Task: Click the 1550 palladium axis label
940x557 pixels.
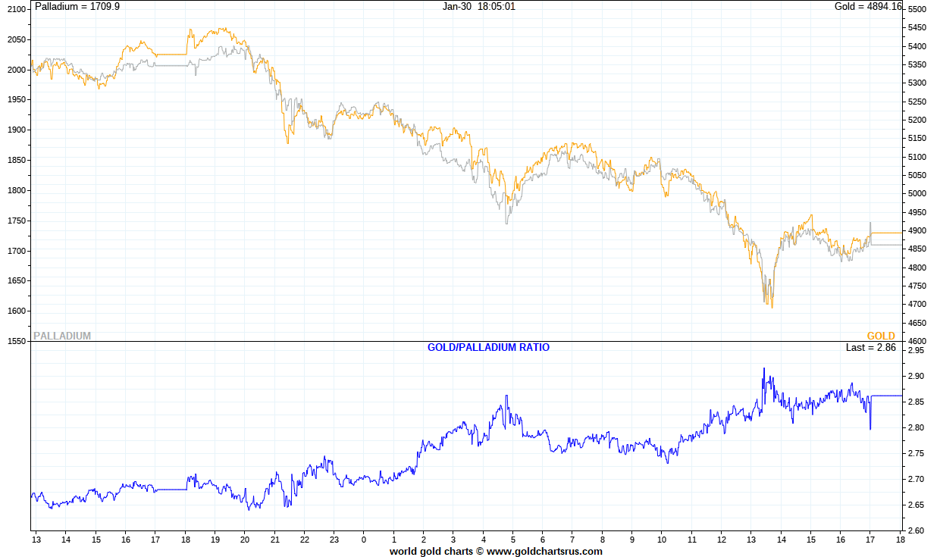Action: 16,342
